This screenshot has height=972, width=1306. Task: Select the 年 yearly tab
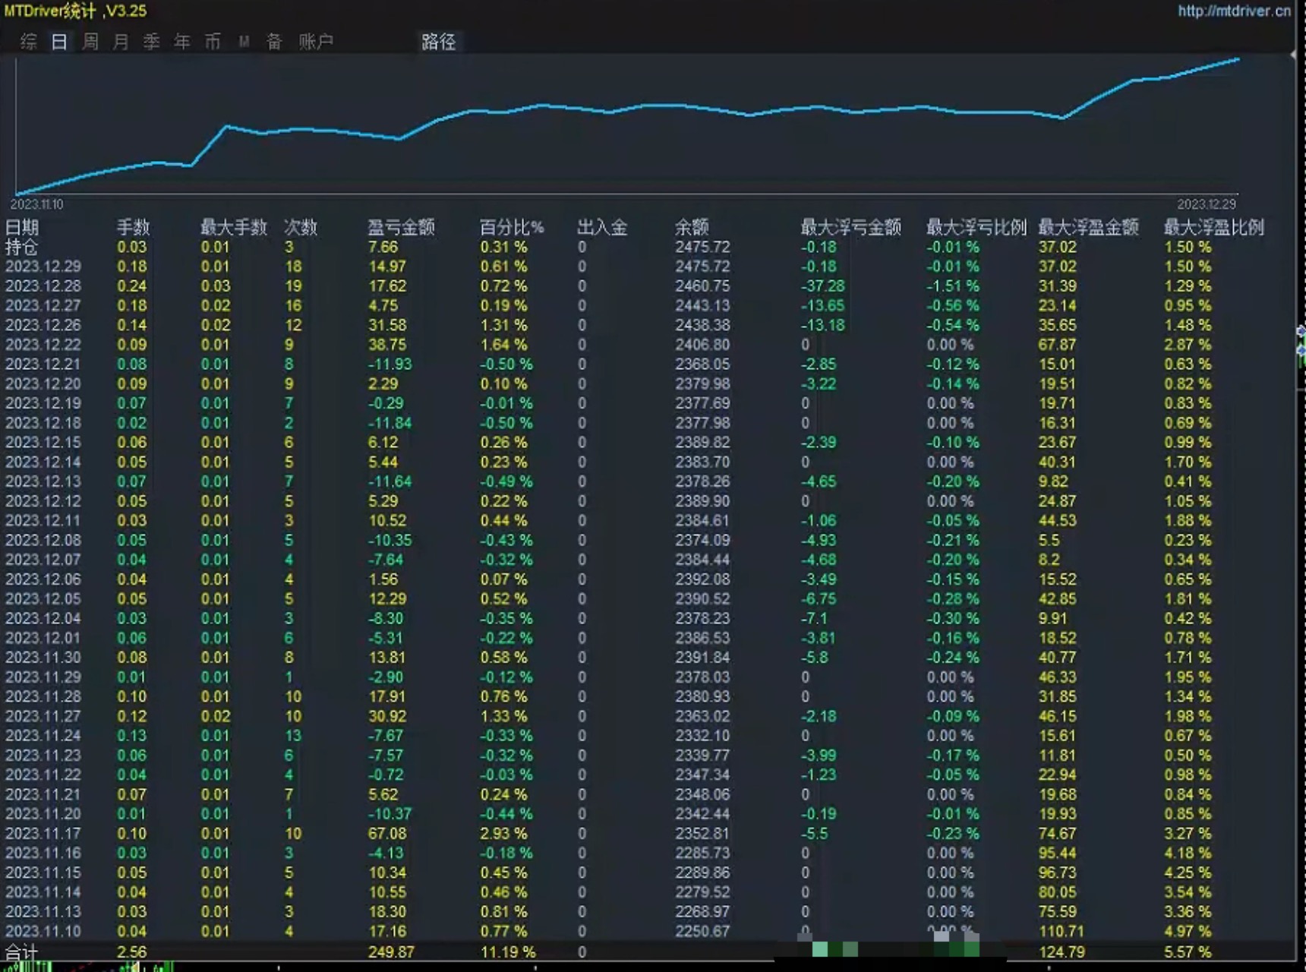tap(182, 42)
